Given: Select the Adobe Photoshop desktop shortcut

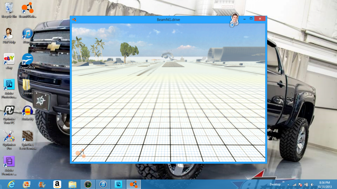Looking at the screenshot, I should [9, 89].
